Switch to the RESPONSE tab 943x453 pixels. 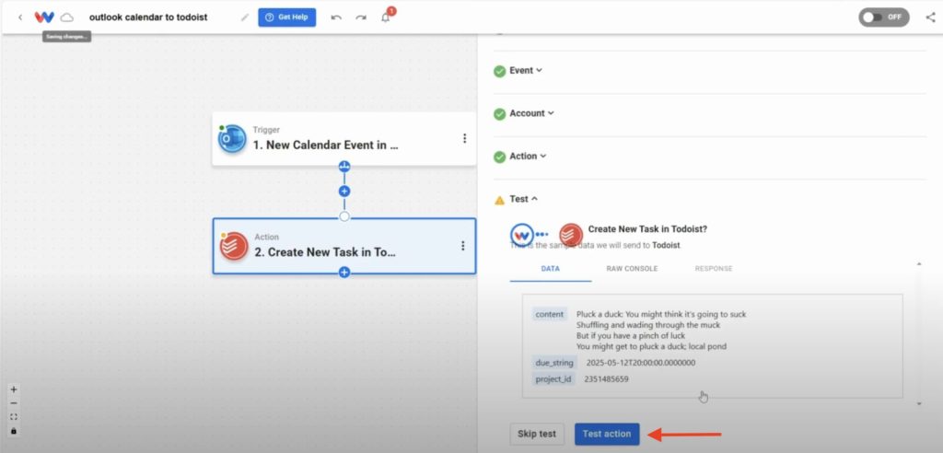click(714, 268)
